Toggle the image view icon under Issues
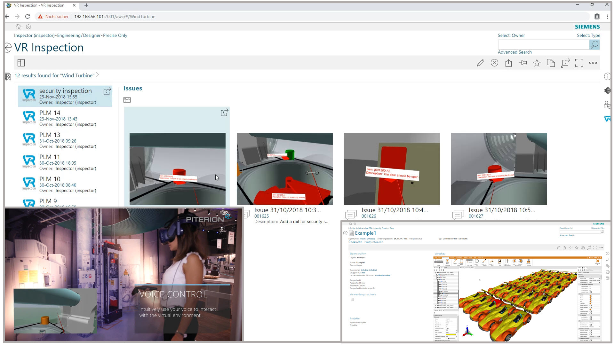The height and width of the screenshot is (345, 614). point(127,100)
